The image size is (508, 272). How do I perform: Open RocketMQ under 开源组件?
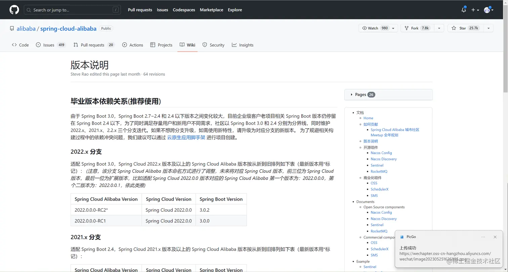tap(379, 172)
